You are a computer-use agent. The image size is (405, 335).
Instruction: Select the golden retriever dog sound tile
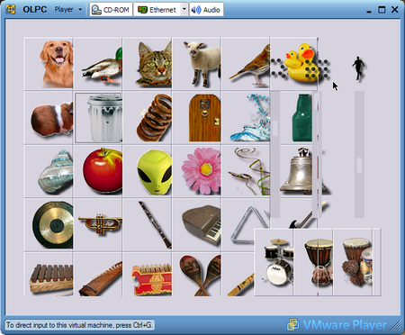click(49, 63)
